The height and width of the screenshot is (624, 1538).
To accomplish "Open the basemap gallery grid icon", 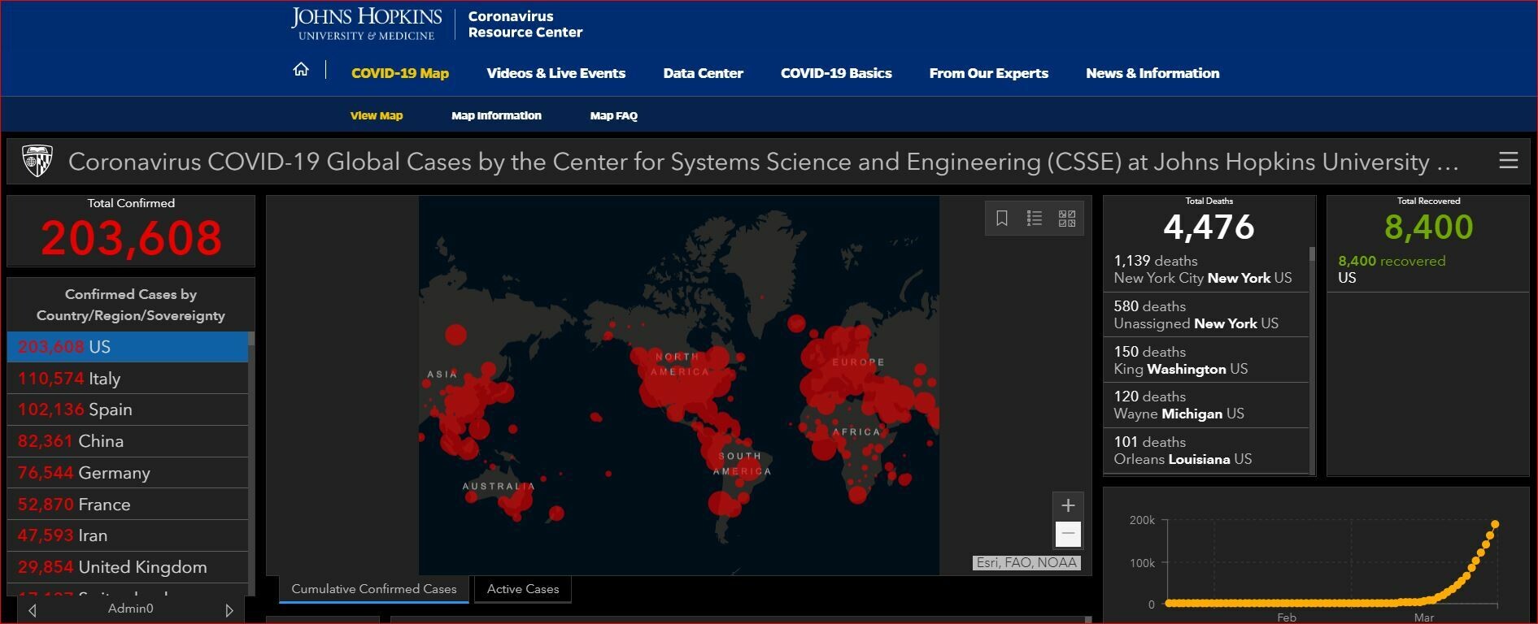I will click(1067, 219).
